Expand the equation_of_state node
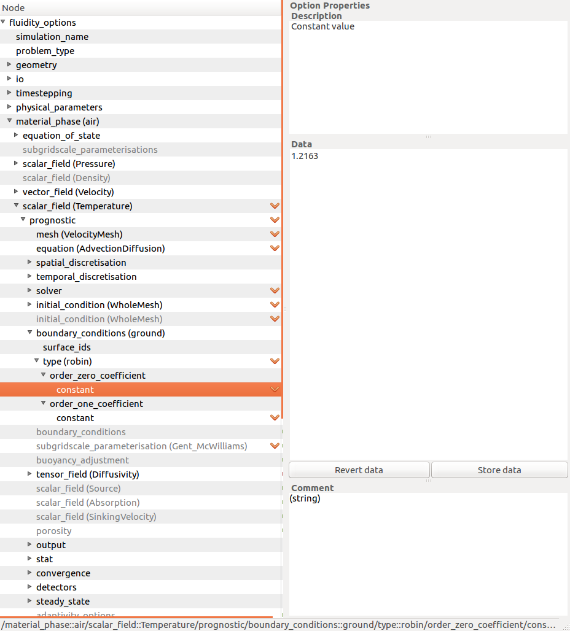The height and width of the screenshot is (631, 570). click(16, 135)
